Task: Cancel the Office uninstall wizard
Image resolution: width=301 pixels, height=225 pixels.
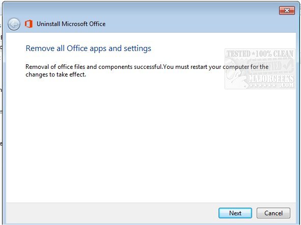Action: [273, 213]
